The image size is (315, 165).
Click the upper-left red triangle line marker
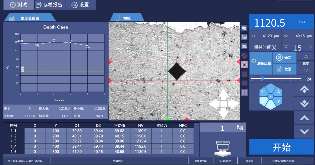coord(110,62)
